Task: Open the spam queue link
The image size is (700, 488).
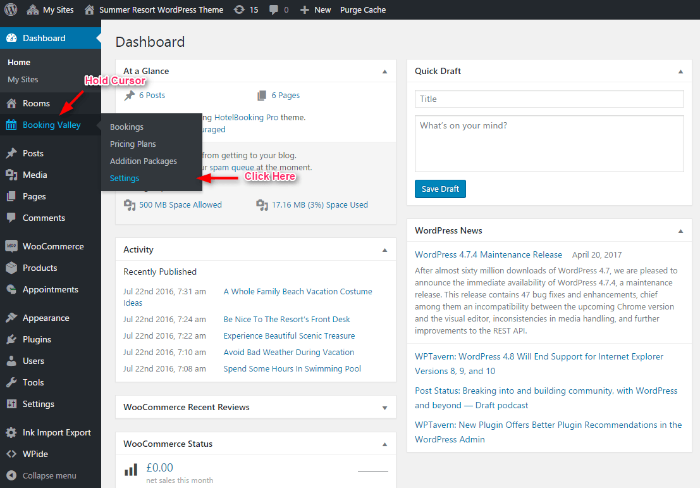Action: click(231, 168)
